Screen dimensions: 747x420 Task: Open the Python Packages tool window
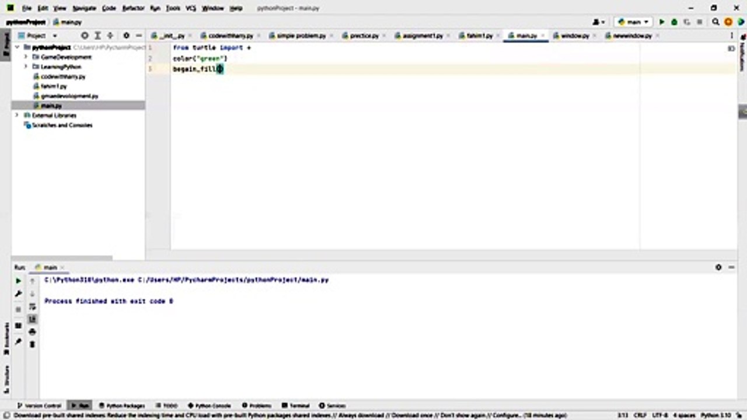(x=122, y=405)
